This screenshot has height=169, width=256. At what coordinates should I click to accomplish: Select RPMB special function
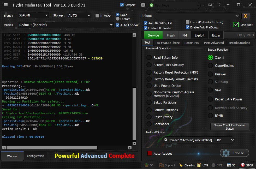pos(210,116)
